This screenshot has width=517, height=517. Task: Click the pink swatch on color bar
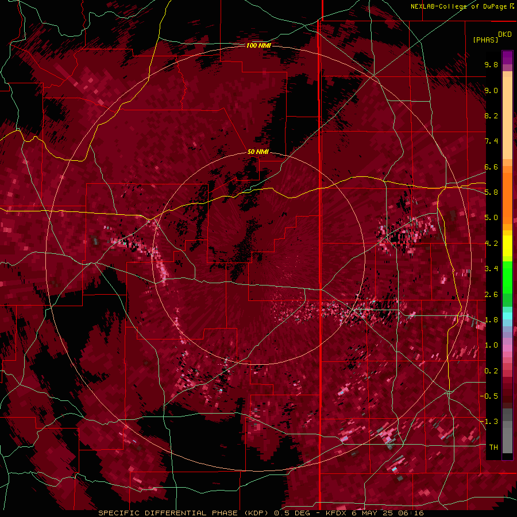507,348
